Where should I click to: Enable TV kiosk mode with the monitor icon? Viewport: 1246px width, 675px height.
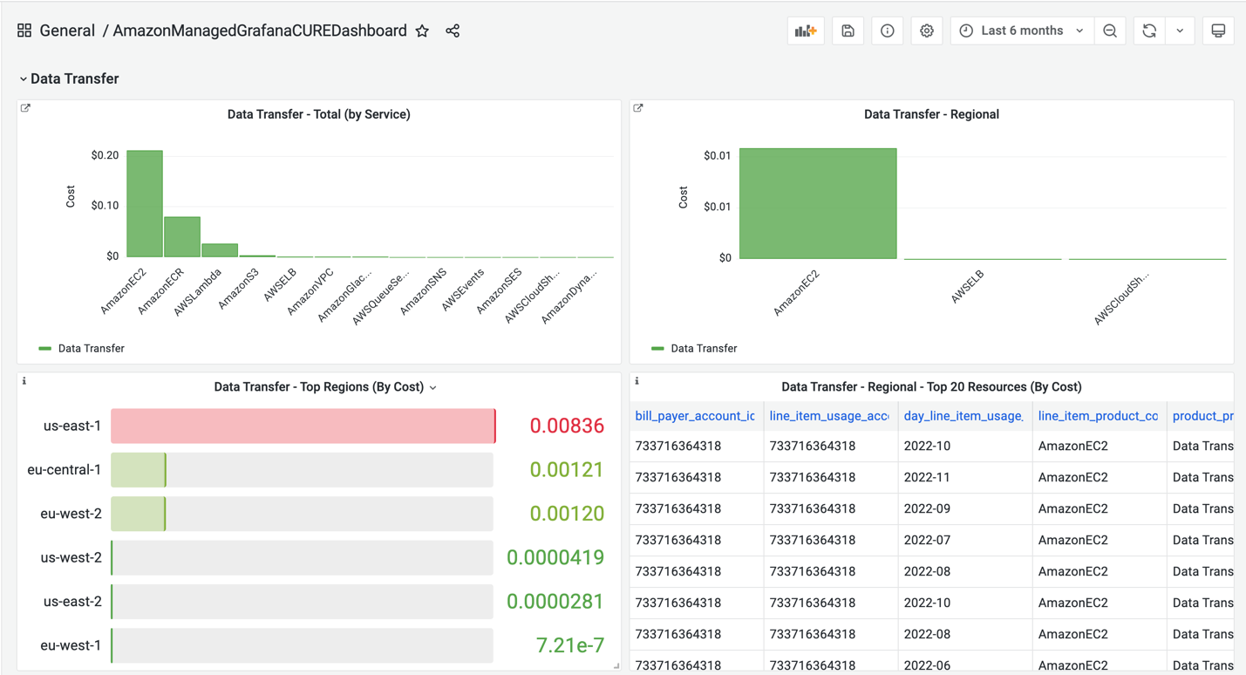1218,30
